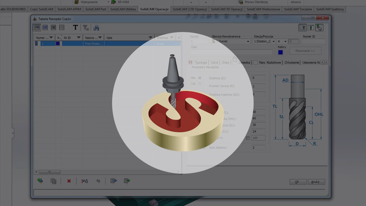Click the import tools icon with blue arrow
Image resolution: width=366 pixels, height=206 pixels.
click(x=114, y=181)
